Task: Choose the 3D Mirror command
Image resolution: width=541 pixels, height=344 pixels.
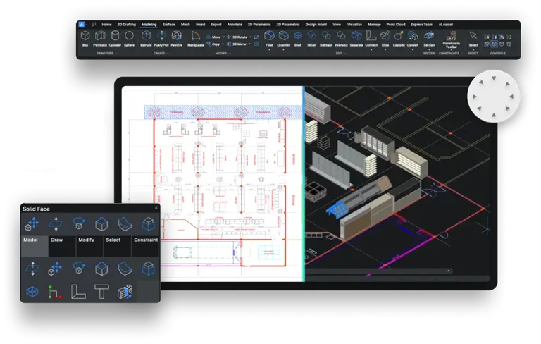Action: (237, 44)
